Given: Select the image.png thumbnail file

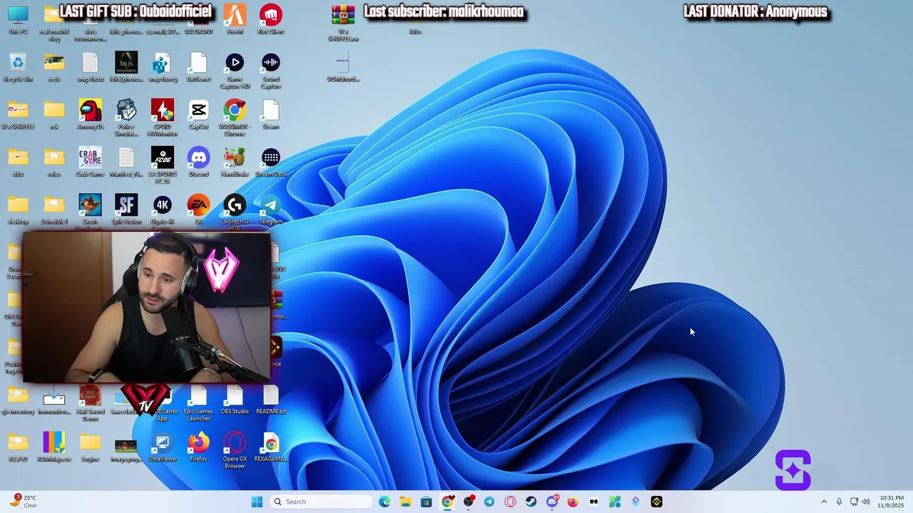Looking at the screenshot, I should [x=126, y=447].
